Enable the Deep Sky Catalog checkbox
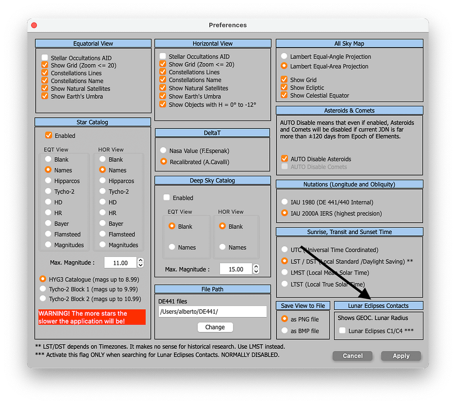 click(x=167, y=198)
